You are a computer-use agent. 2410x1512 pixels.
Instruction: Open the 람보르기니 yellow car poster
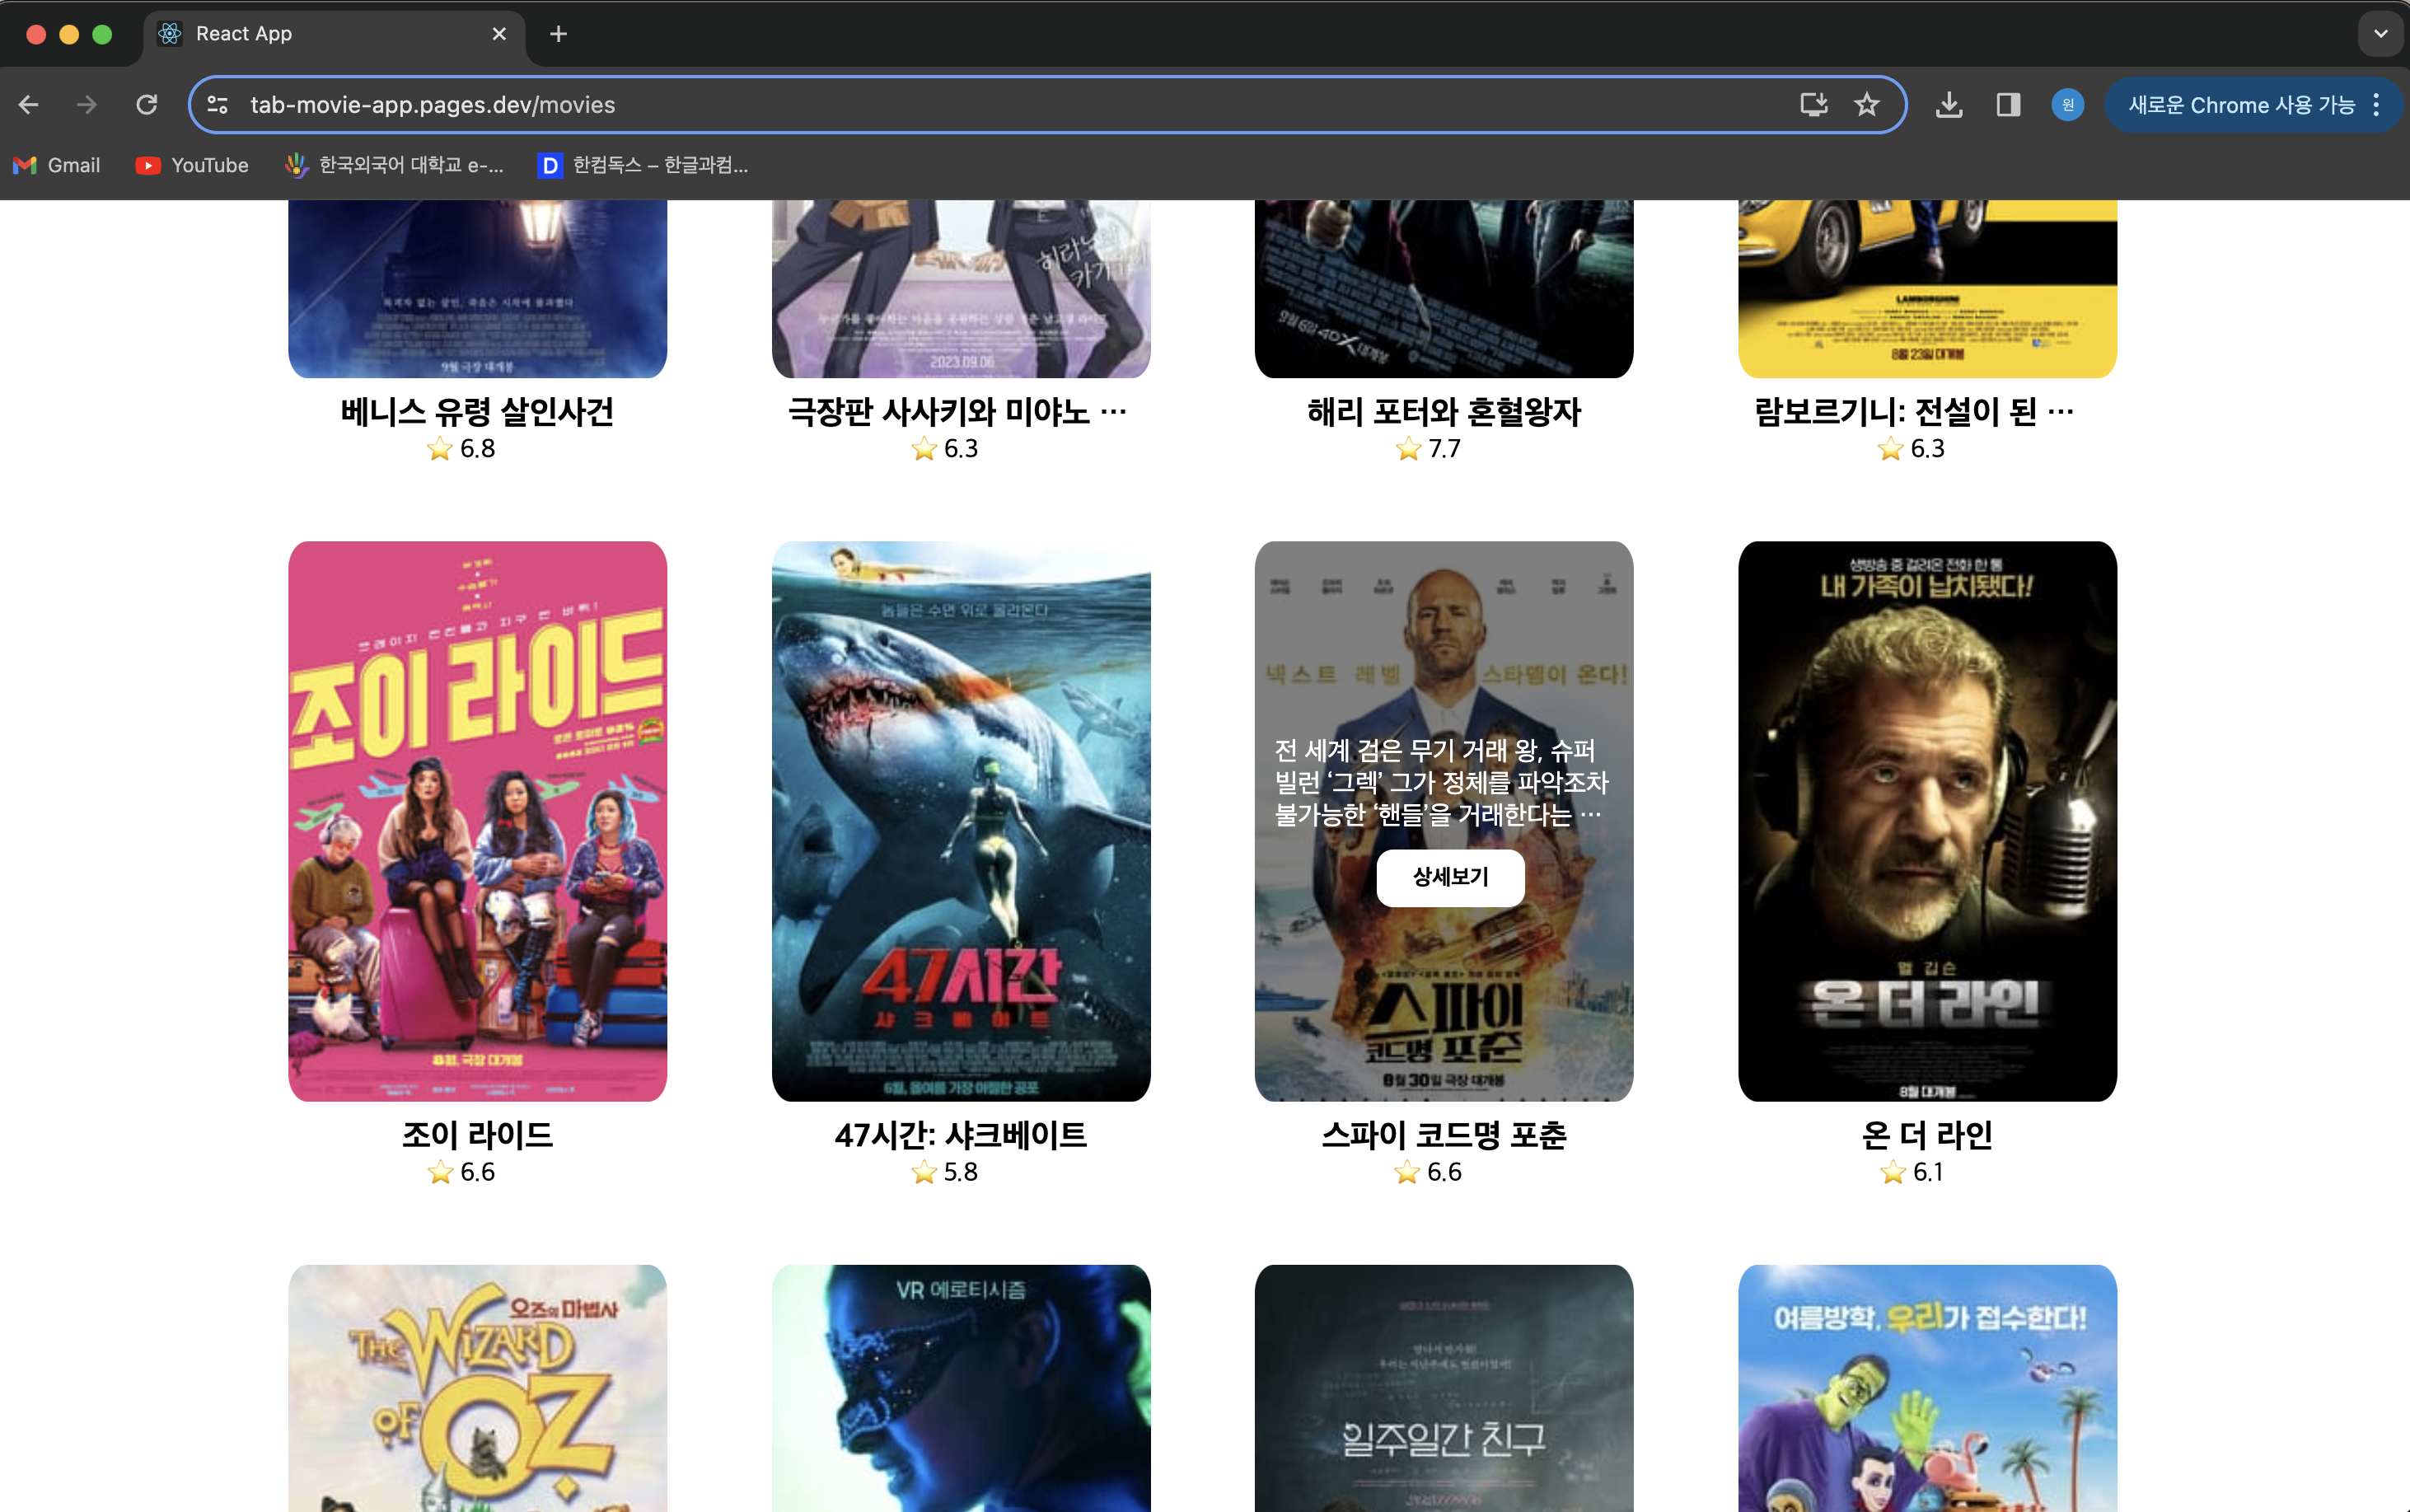(x=1927, y=289)
